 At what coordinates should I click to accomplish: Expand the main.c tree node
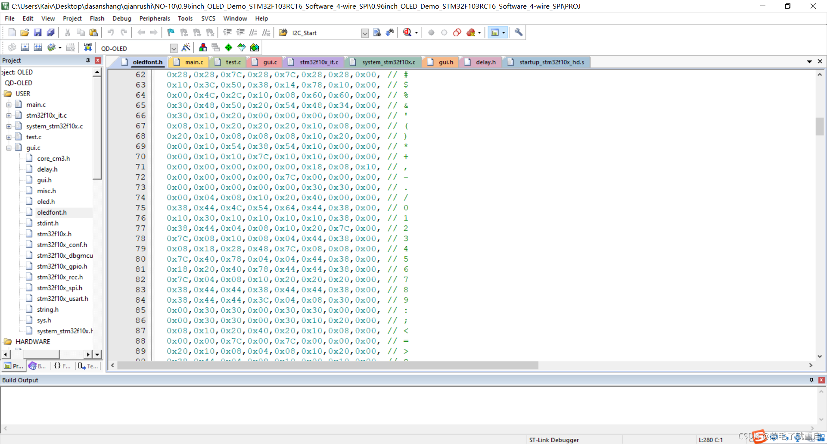pyautogui.click(x=9, y=105)
